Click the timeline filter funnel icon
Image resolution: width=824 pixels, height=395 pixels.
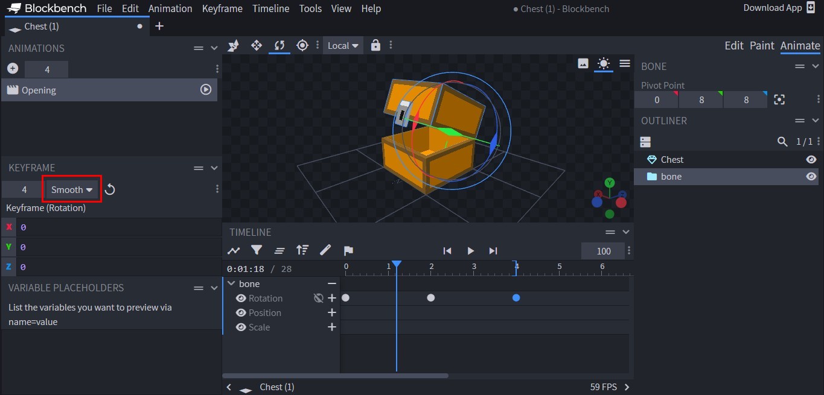click(257, 250)
